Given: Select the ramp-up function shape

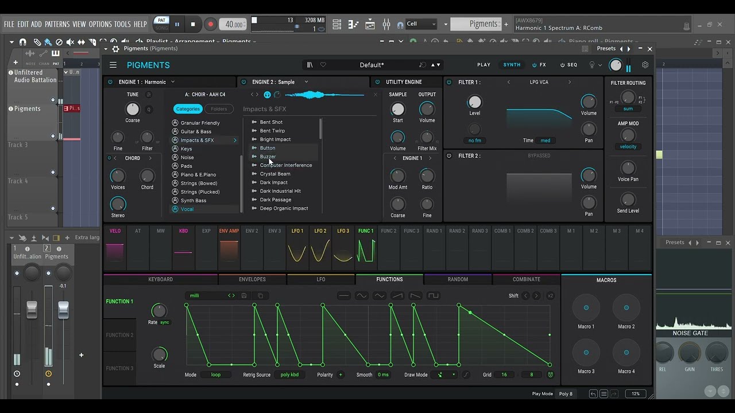Looking at the screenshot, I should click(397, 295).
